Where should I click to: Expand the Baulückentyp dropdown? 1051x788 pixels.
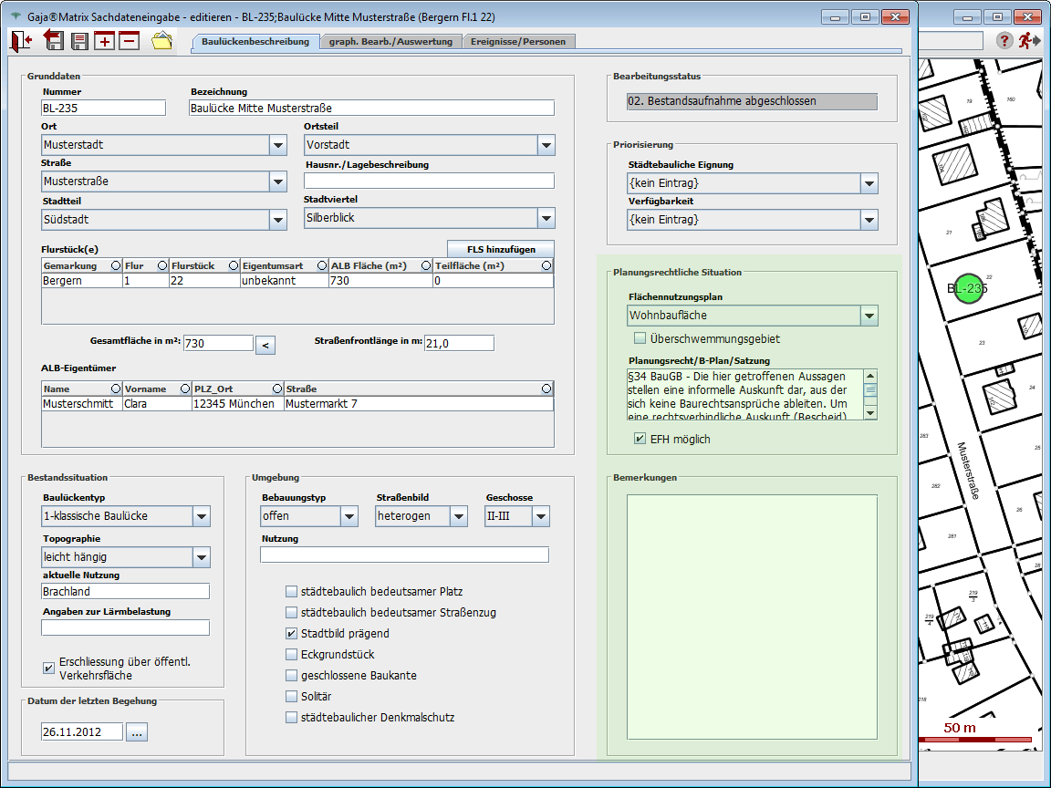click(x=202, y=517)
